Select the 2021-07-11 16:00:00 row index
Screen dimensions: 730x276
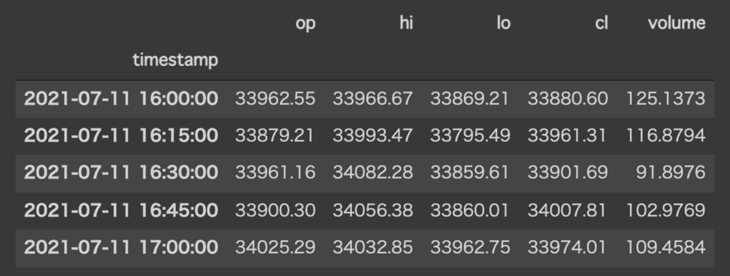pyautogui.click(x=121, y=99)
